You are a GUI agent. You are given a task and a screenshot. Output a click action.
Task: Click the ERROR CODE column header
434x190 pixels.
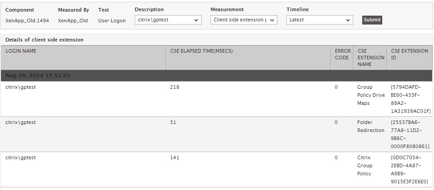(343, 54)
